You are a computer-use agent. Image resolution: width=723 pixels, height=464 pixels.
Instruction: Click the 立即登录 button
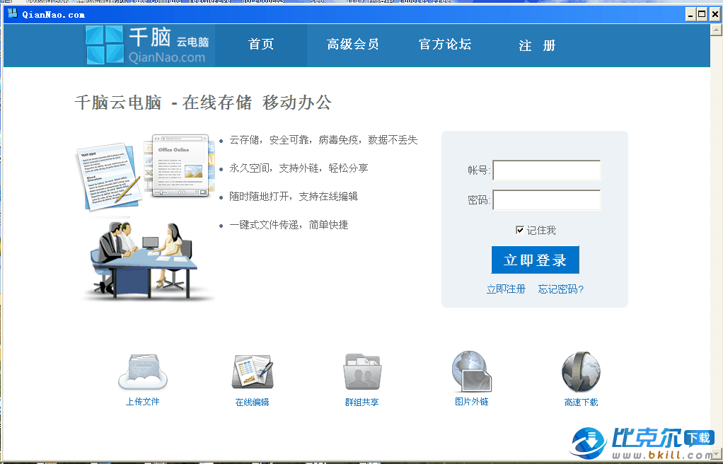coord(535,260)
